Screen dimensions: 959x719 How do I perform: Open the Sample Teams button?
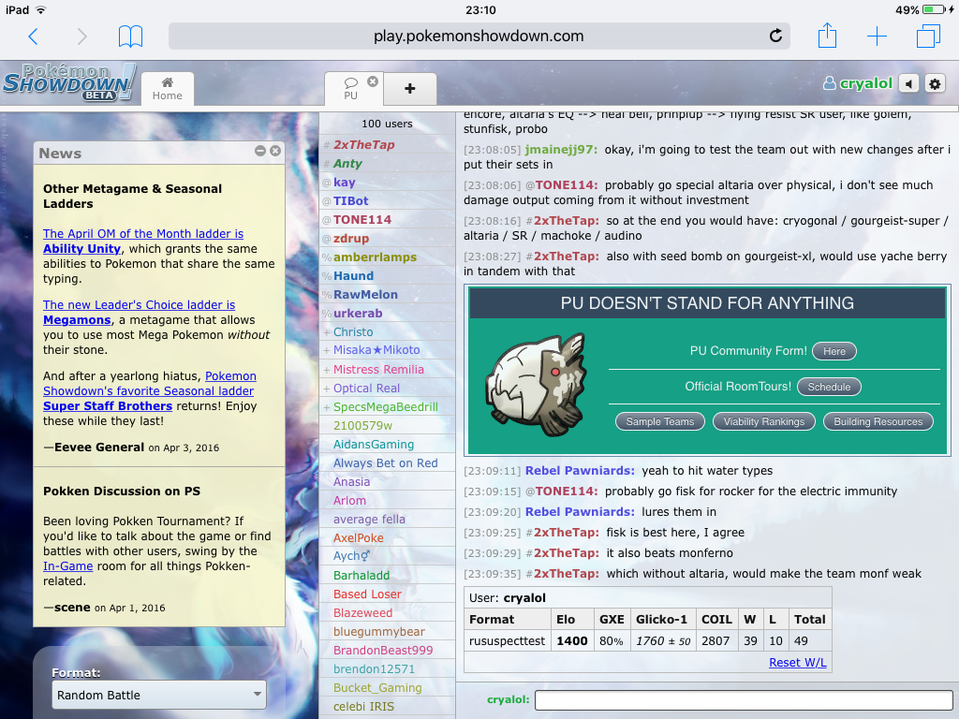point(660,421)
